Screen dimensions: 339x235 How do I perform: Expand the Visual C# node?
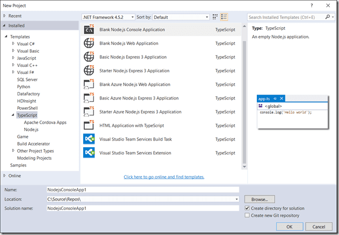[x=13, y=44]
